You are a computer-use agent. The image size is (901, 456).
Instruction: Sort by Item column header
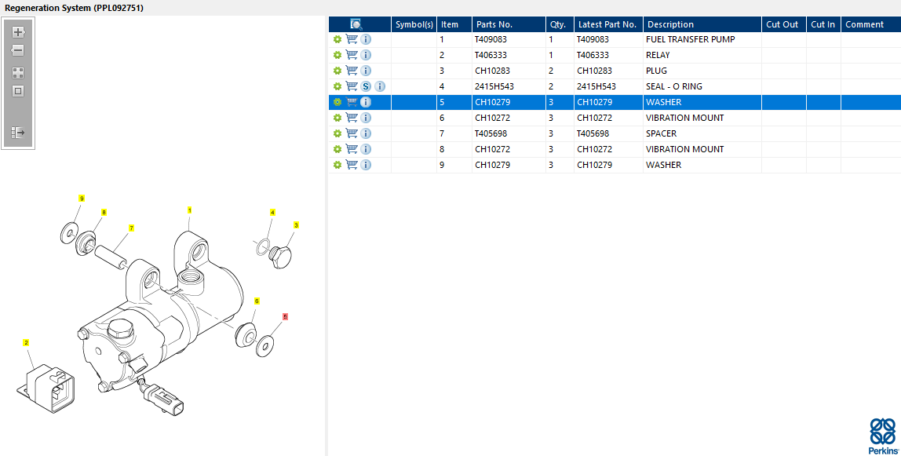[x=454, y=24]
